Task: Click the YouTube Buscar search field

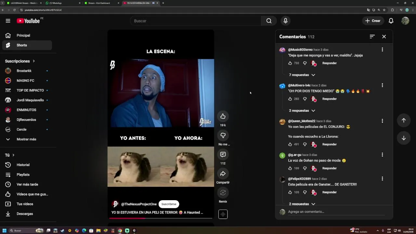Action: [195, 21]
